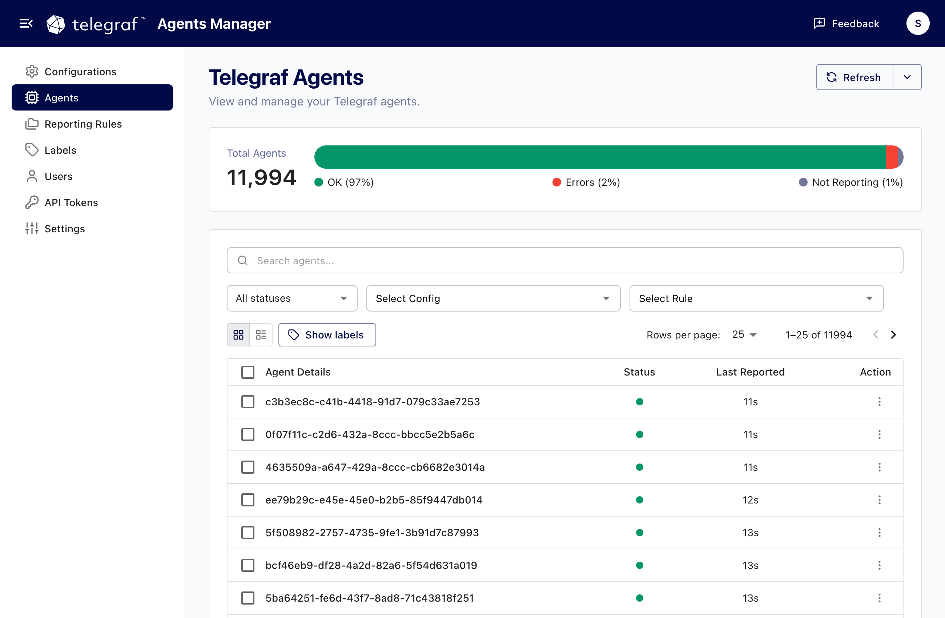The height and width of the screenshot is (618, 945).
Task: Check the box for agent 0f07f11c
Action: pos(248,434)
